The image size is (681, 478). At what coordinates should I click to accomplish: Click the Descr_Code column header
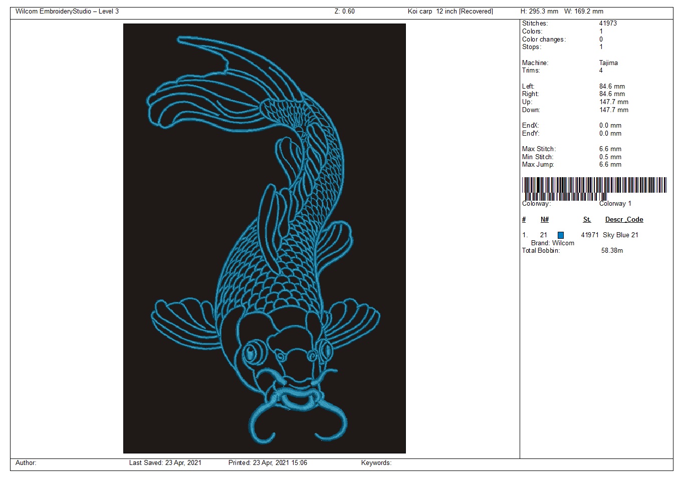coord(624,220)
